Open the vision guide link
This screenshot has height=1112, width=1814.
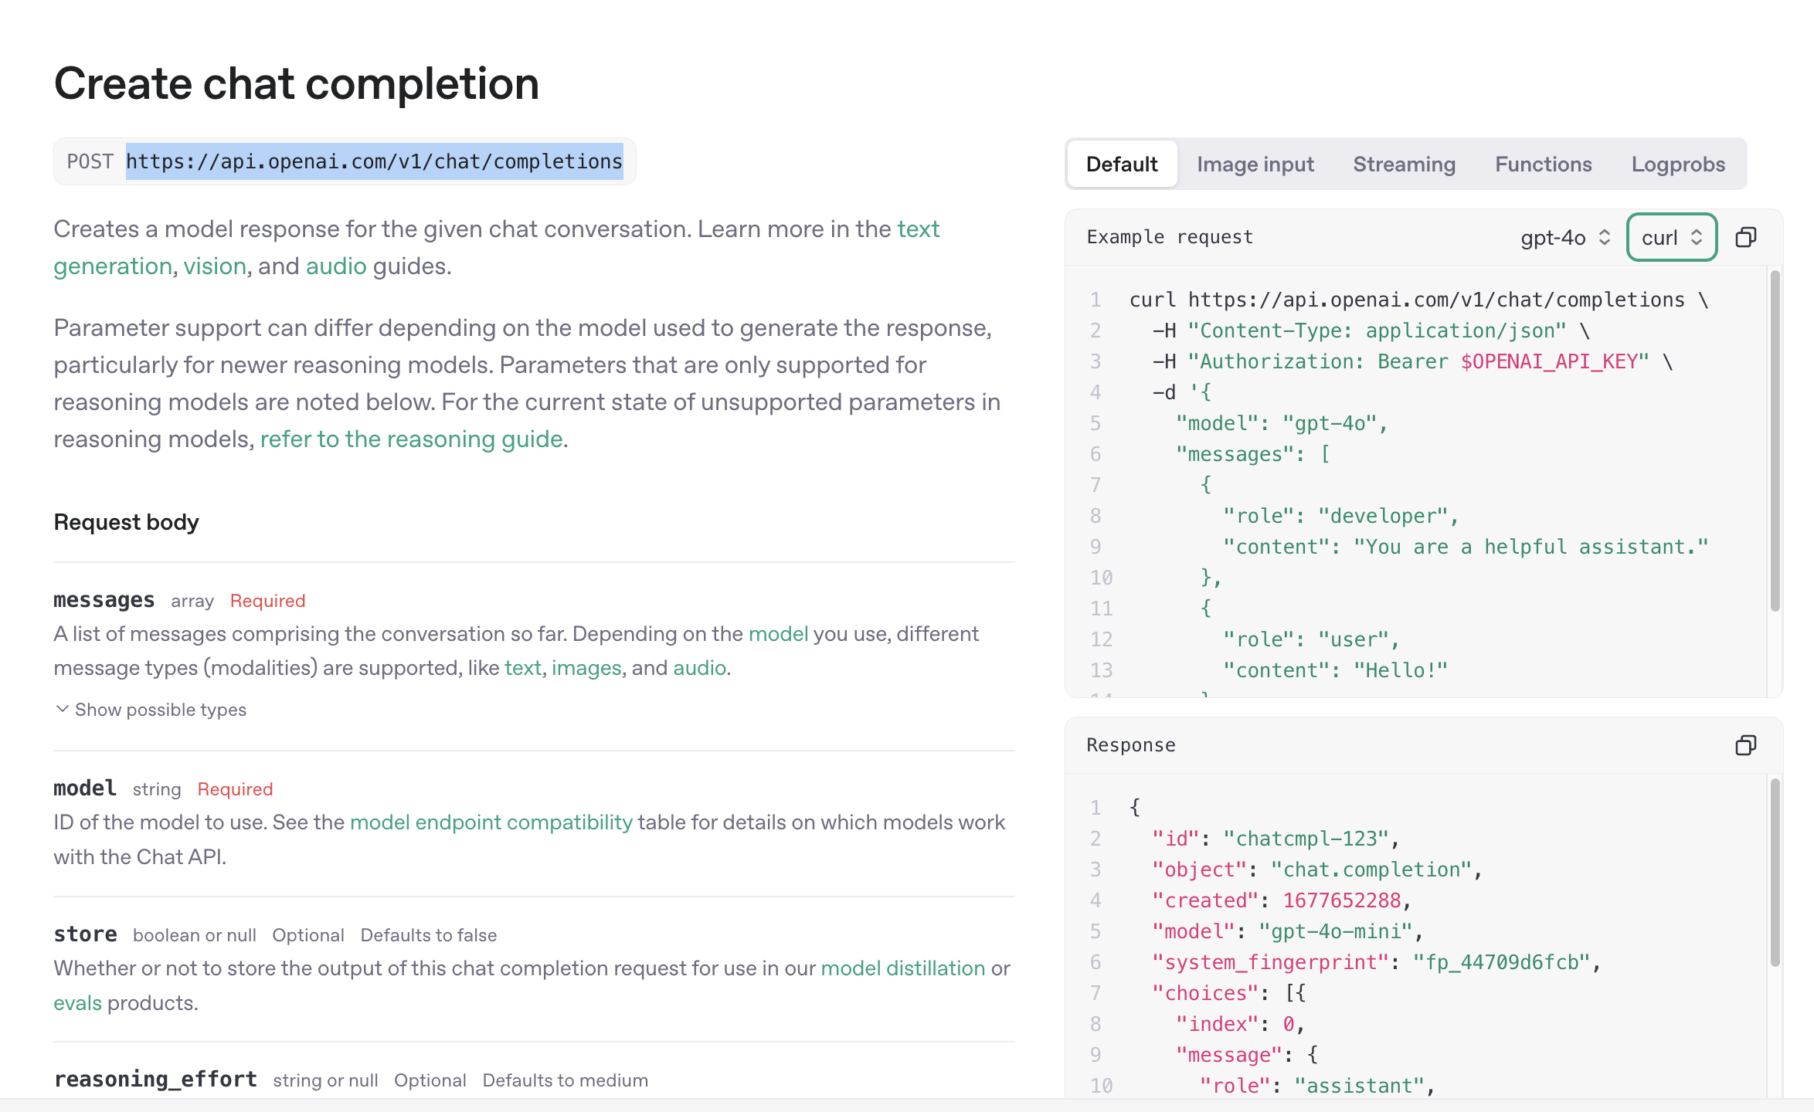click(x=215, y=266)
